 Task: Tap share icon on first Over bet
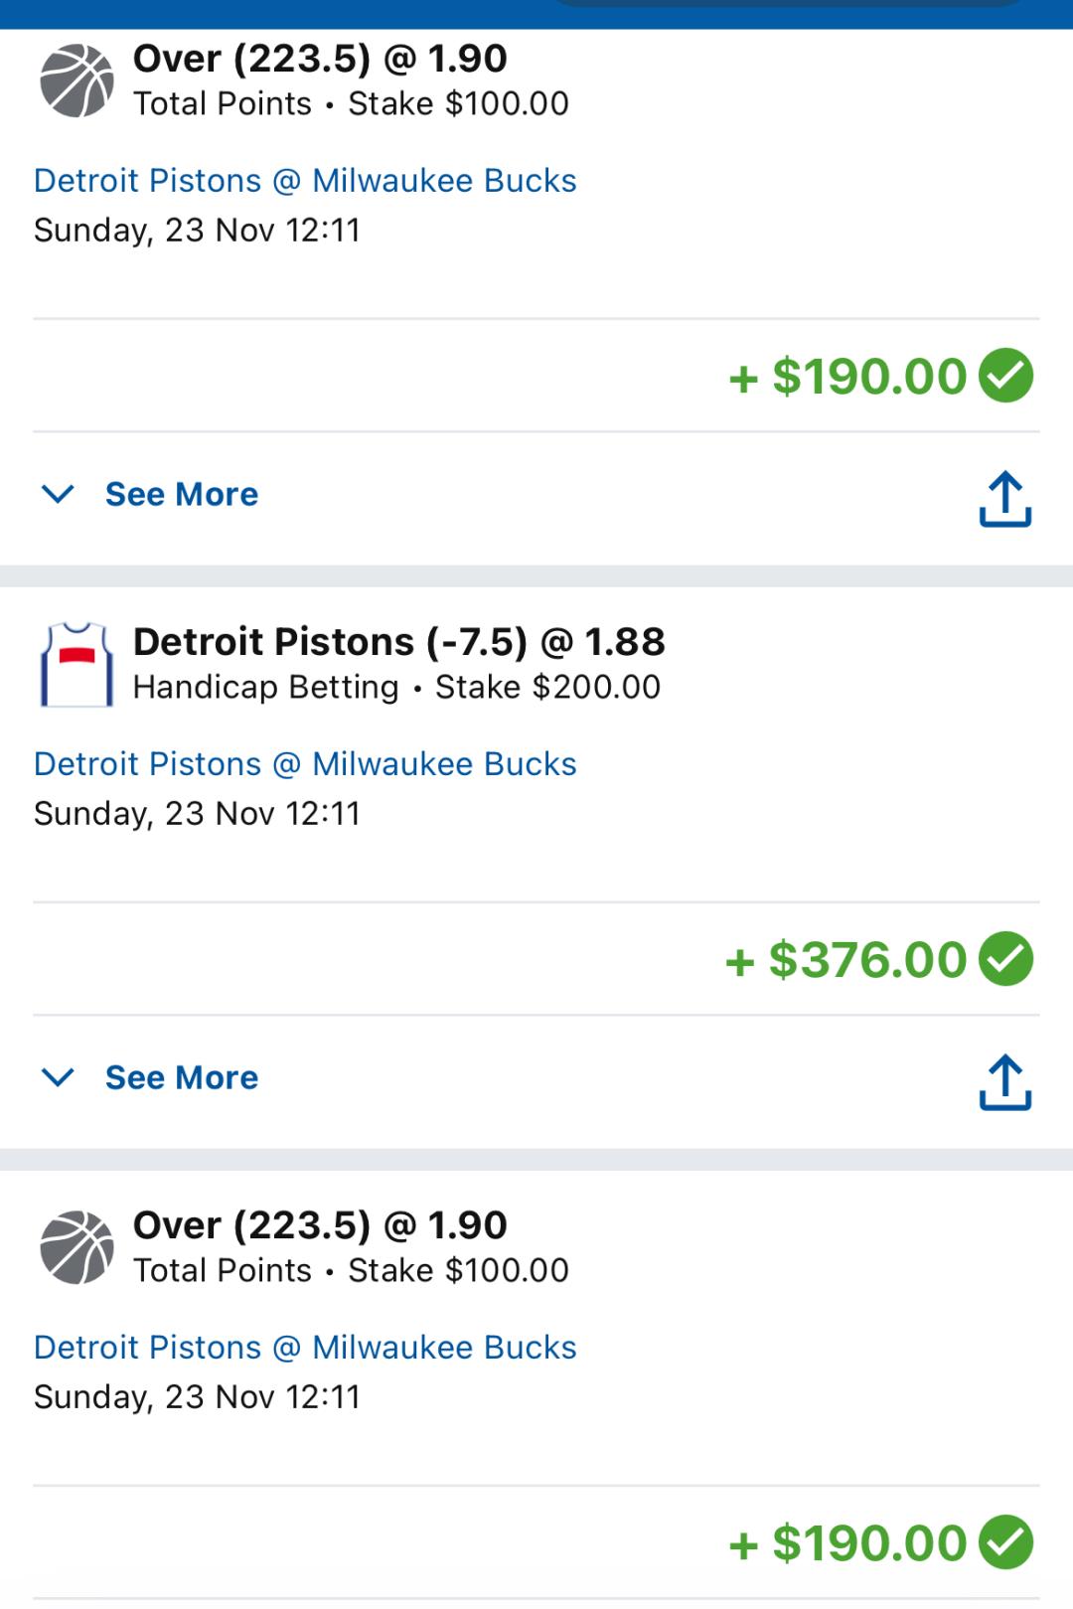pos(1005,498)
